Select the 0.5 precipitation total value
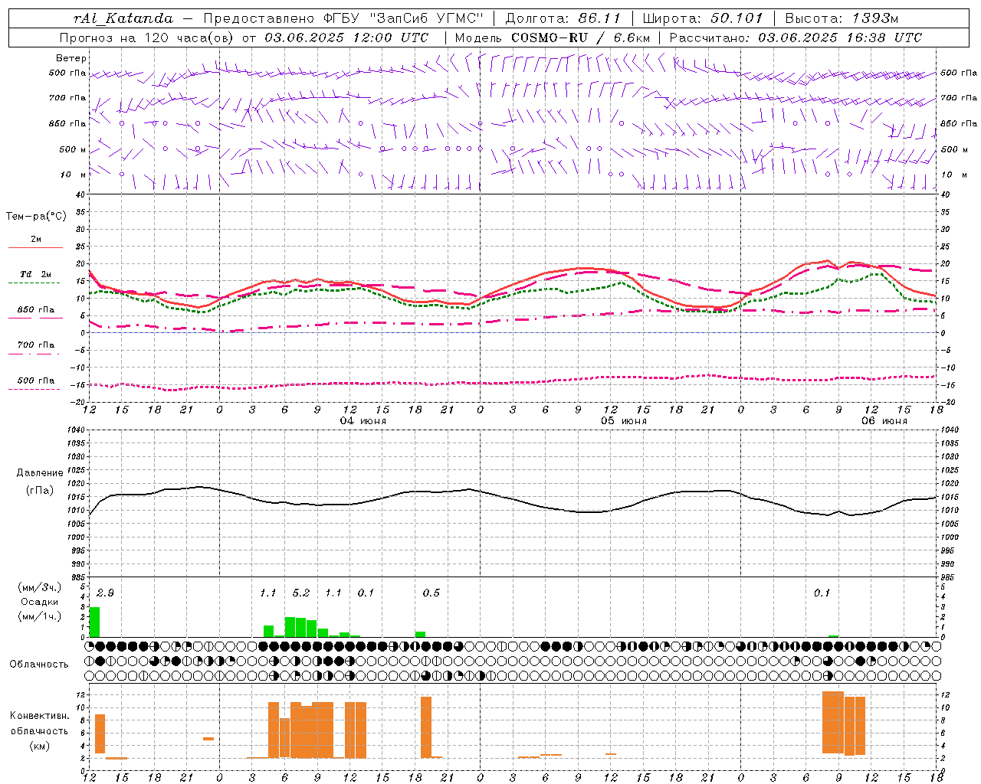Viewport: 981px width, 784px height. pyautogui.click(x=431, y=593)
